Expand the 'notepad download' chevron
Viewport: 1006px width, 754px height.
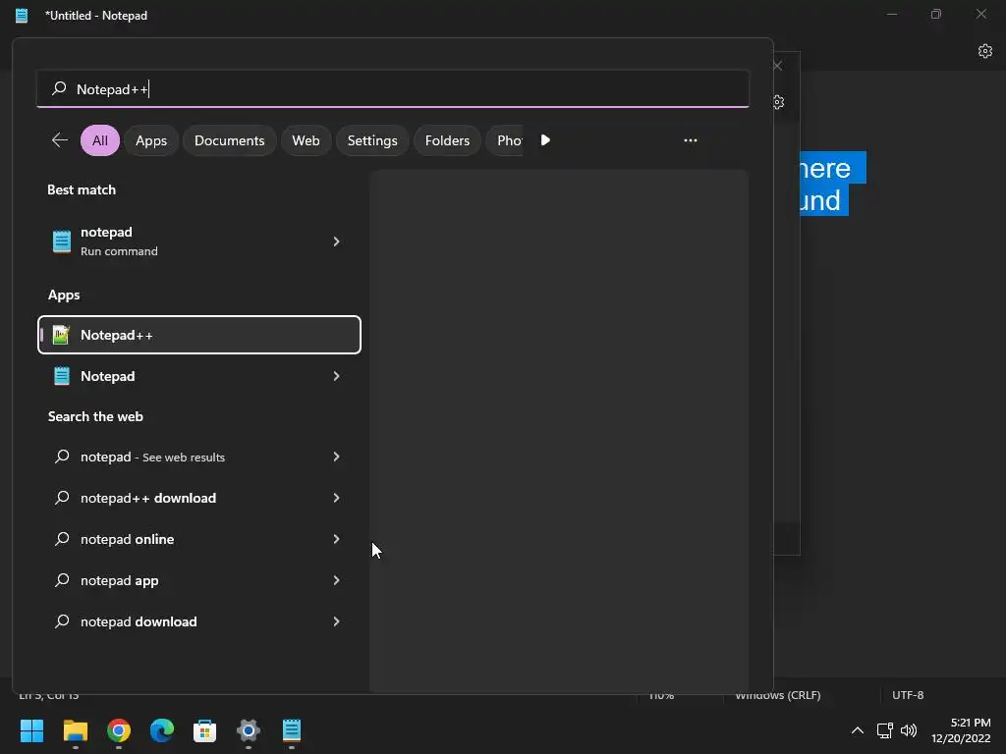(x=336, y=621)
